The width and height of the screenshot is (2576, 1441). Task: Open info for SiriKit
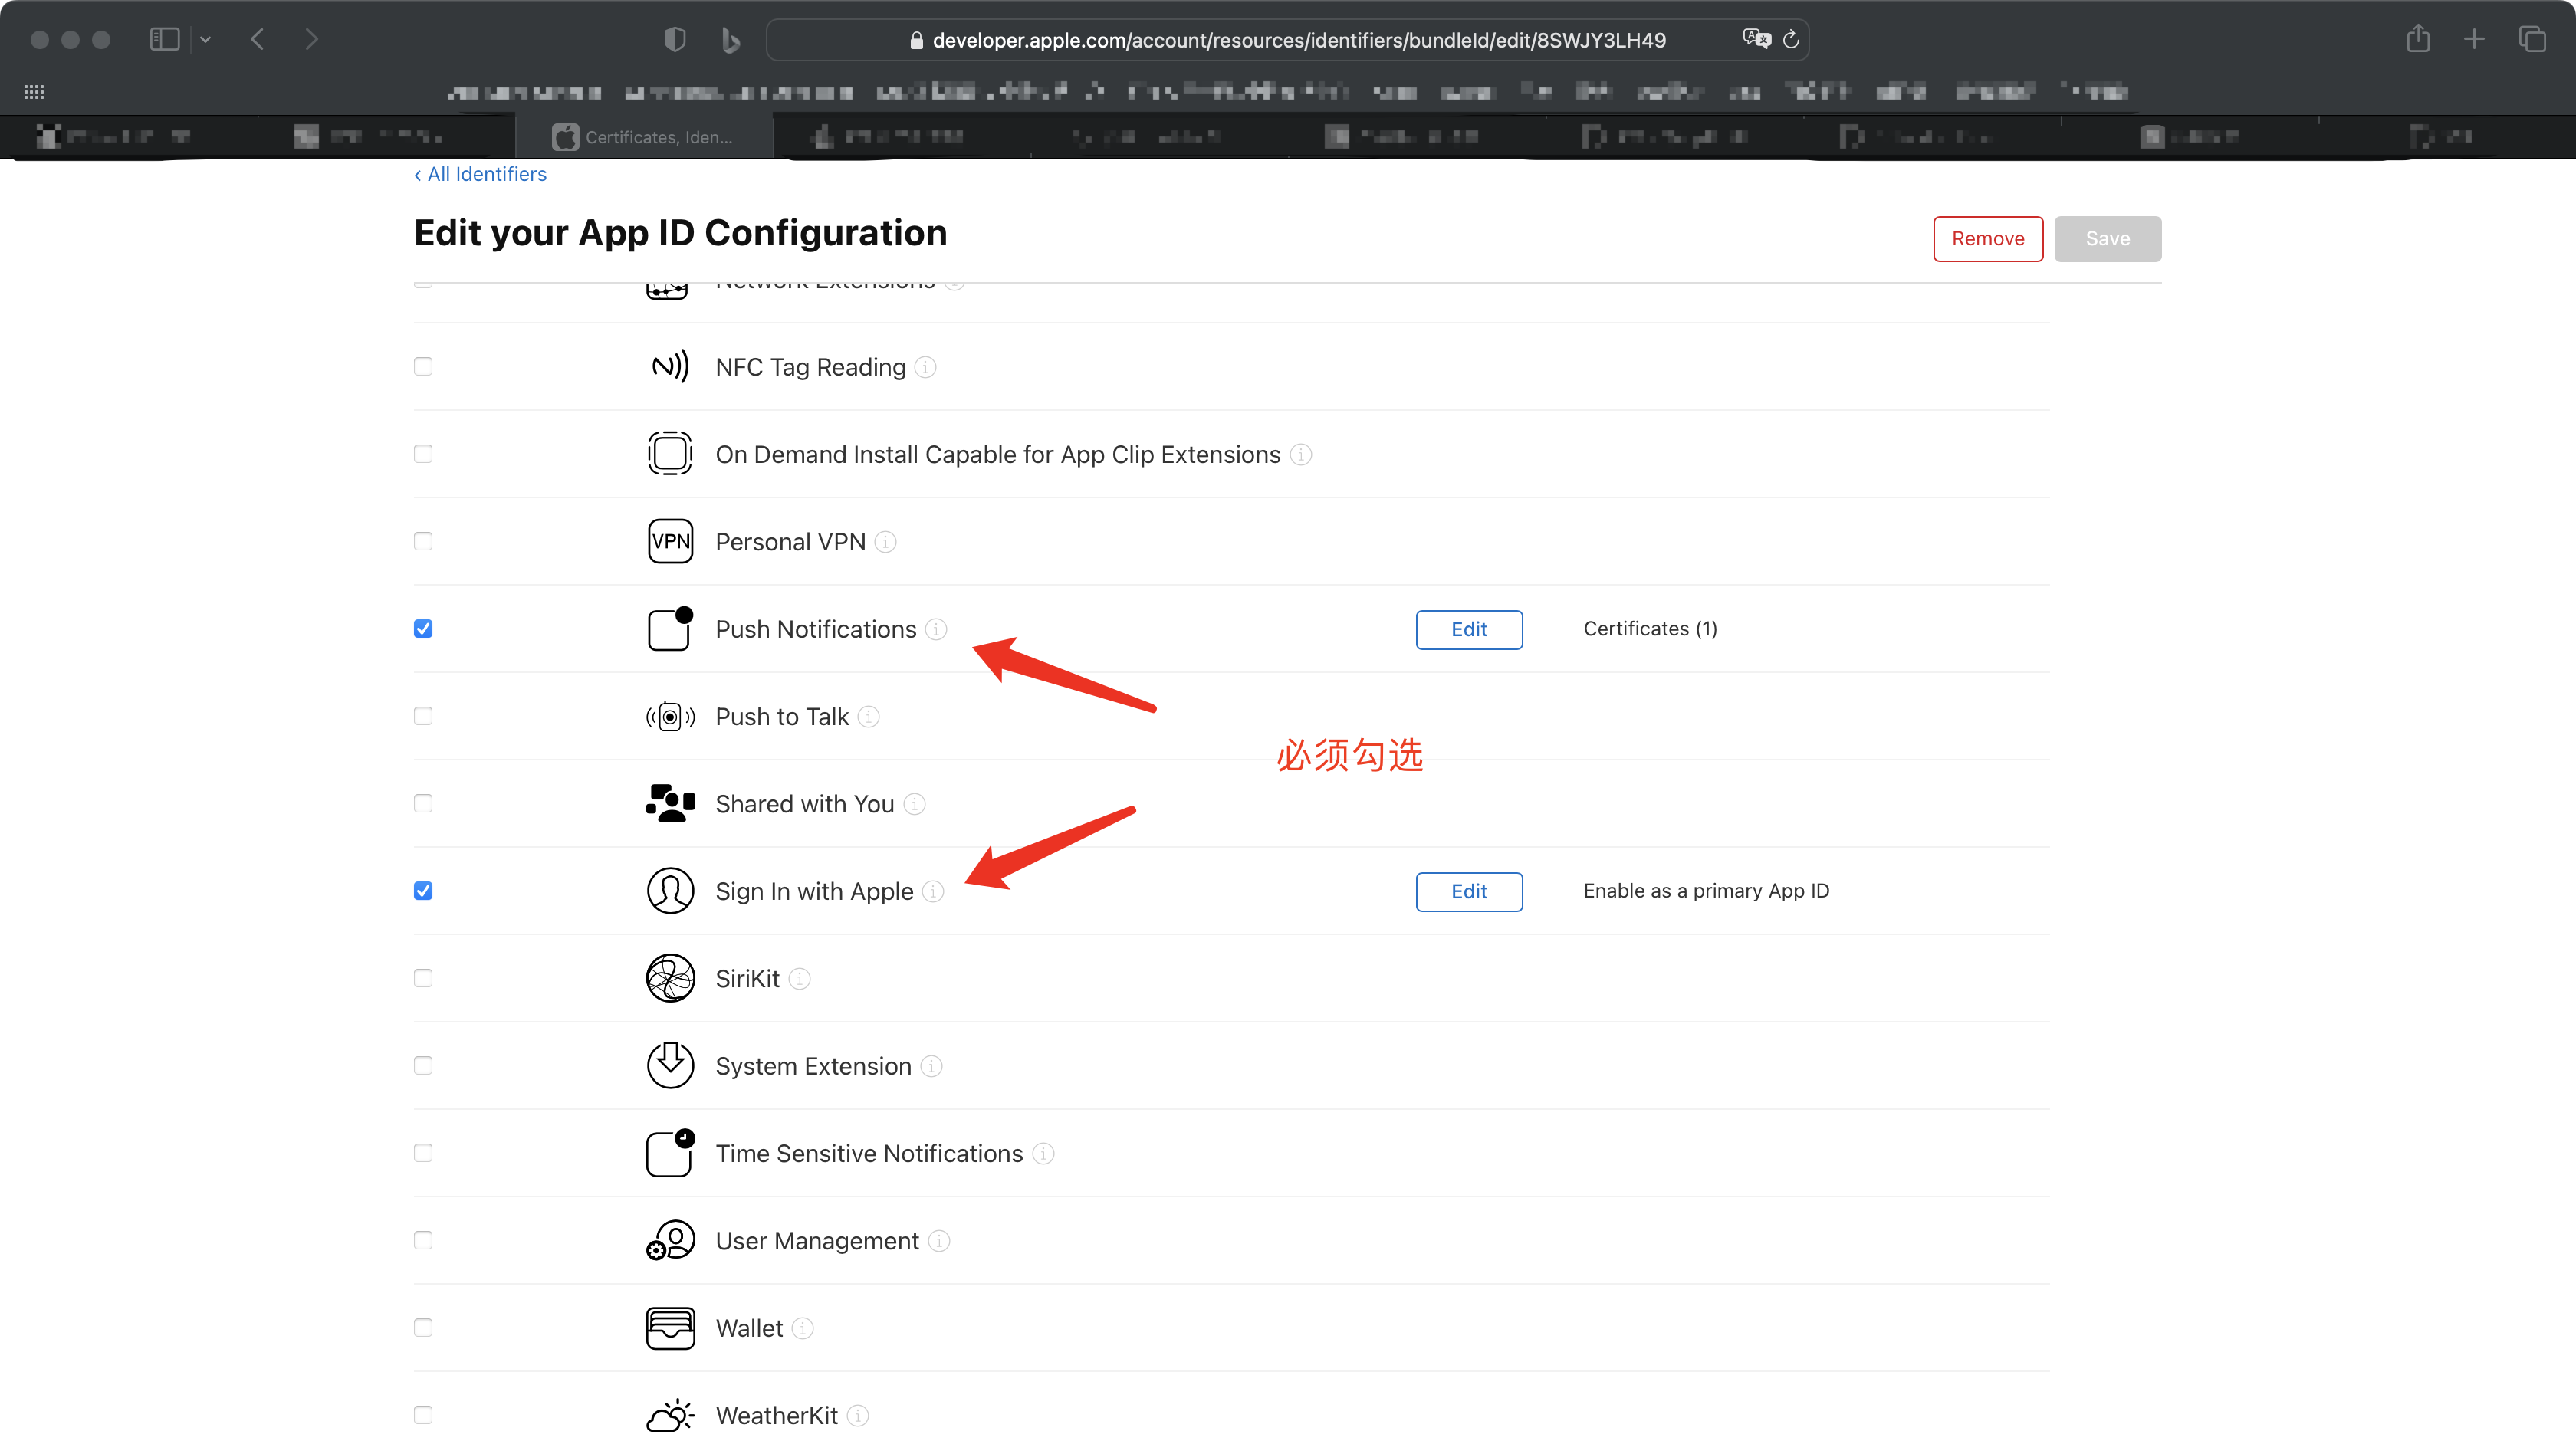tap(800, 978)
